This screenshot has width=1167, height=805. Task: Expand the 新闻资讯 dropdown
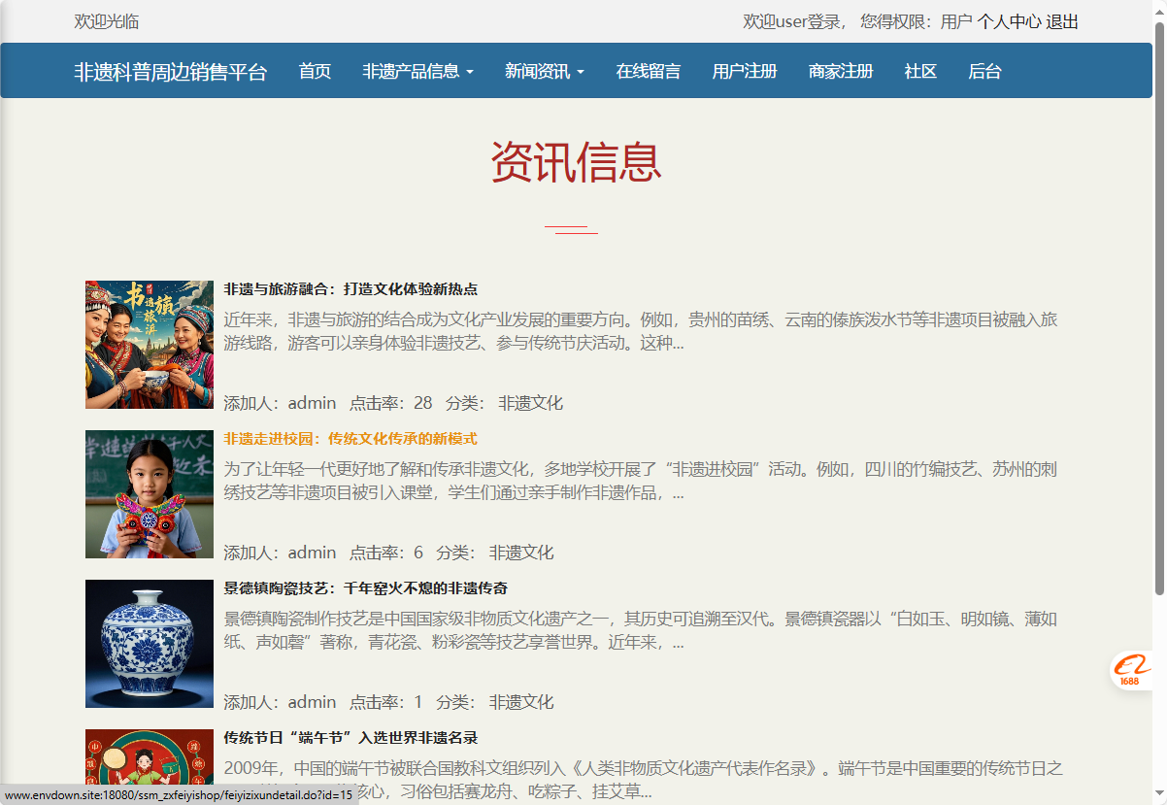[x=541, y=70]
